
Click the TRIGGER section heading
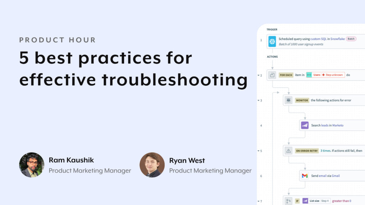coord(272,30)
